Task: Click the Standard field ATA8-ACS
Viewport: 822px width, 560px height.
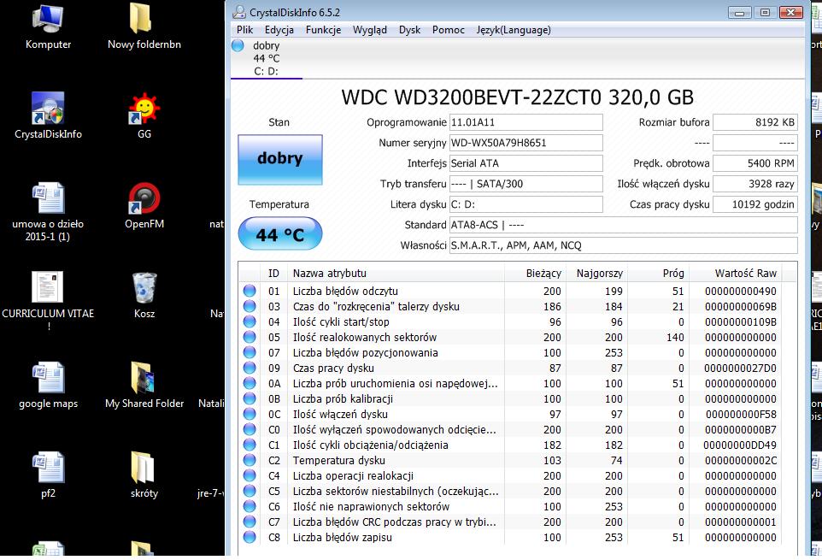Action: pyautogui.click(x=623, y=224)
